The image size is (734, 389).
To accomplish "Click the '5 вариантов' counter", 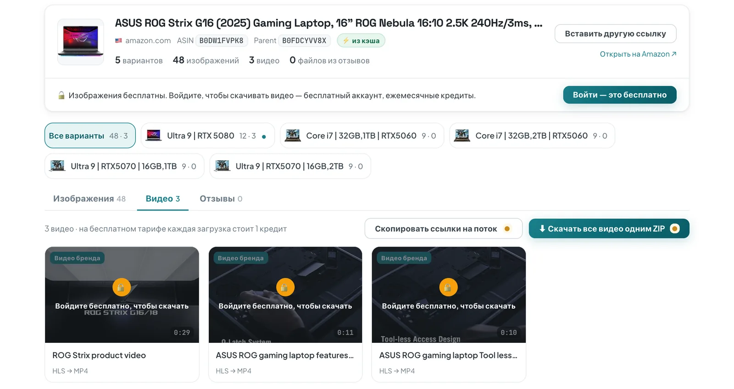I will pos(139,60).
